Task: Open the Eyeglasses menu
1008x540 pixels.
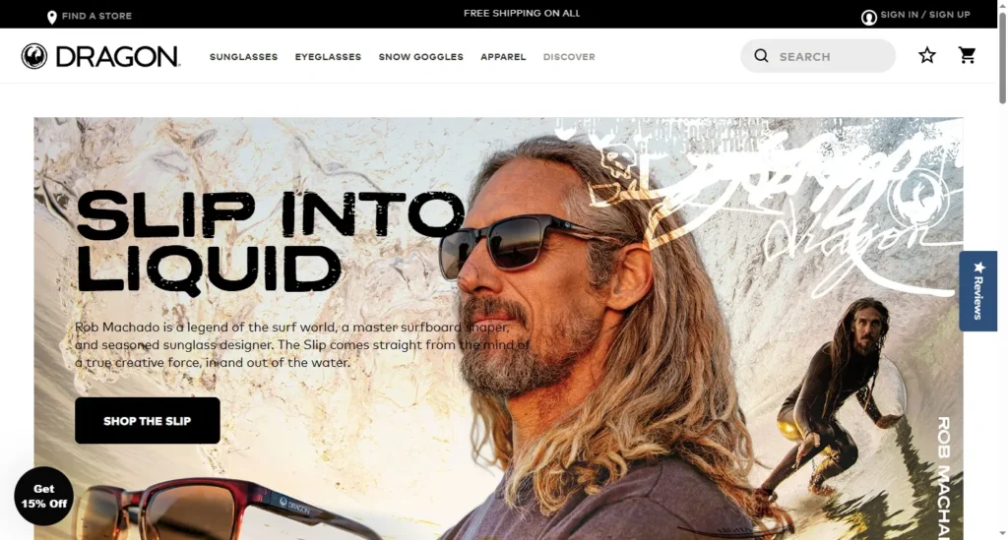Action: click(x=328, y=56)
